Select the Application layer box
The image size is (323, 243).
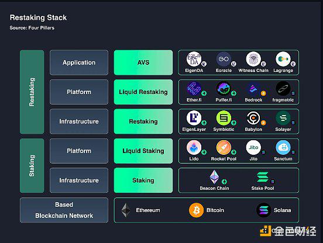coord(79,63)
